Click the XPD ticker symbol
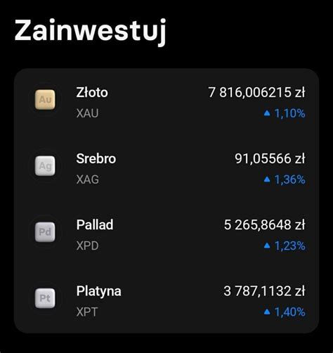Image resolution: width=333 pixels, height=353 pixels. (87, 246)
